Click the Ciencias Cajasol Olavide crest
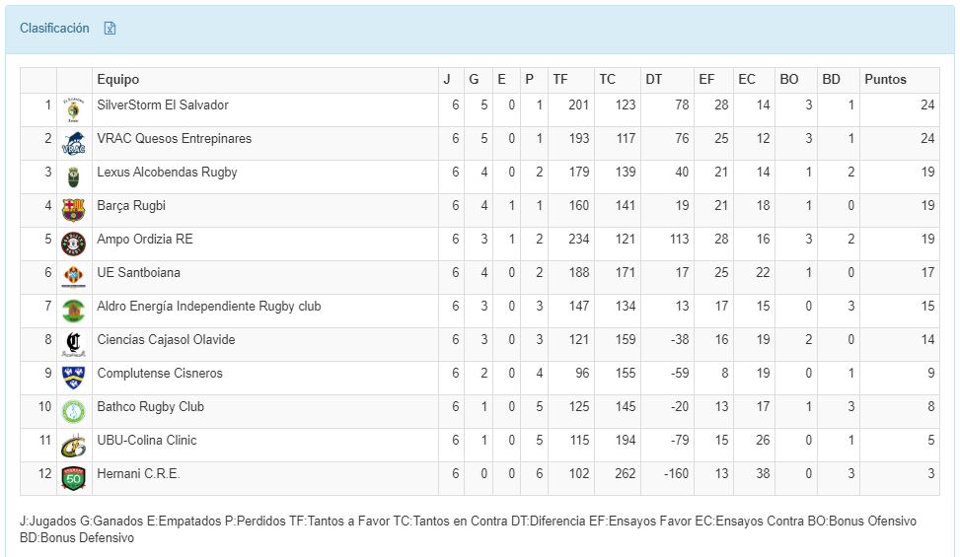Viewport: 960px width, 557px height. (x=73, y=344)
